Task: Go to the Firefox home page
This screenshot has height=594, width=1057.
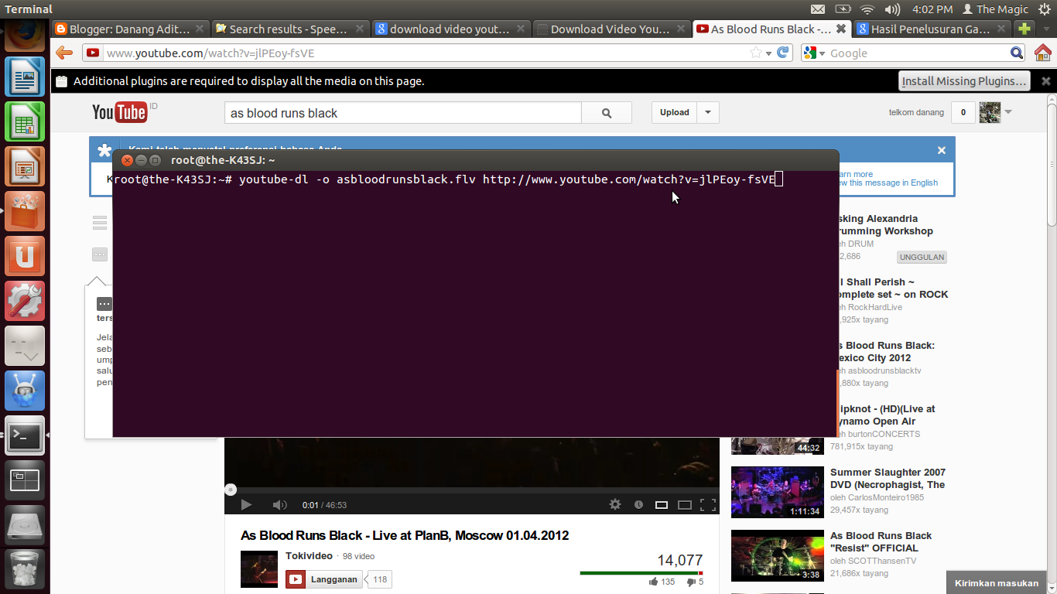Action: pyautogui.click(x=1042, y=53)
